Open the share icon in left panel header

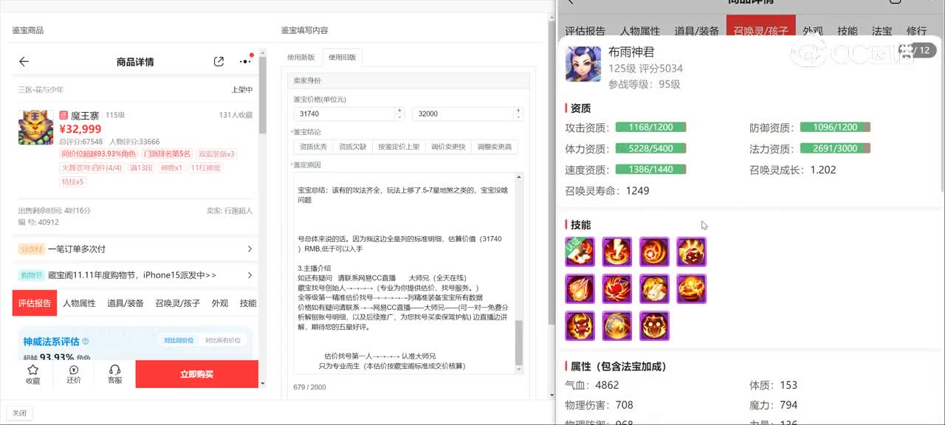[219, 62]
